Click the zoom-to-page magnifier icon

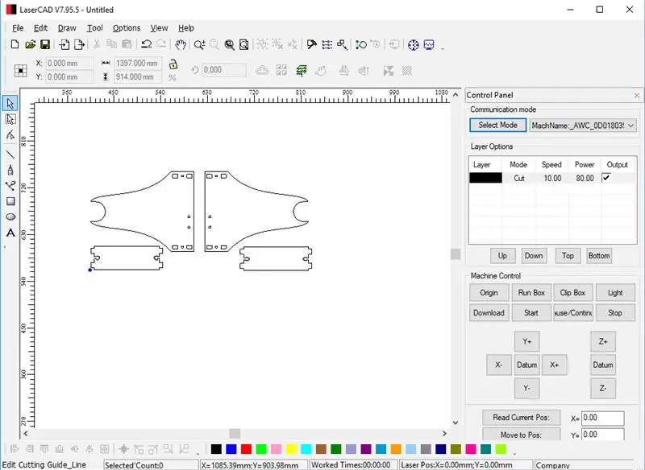click(x=244, y=44)
